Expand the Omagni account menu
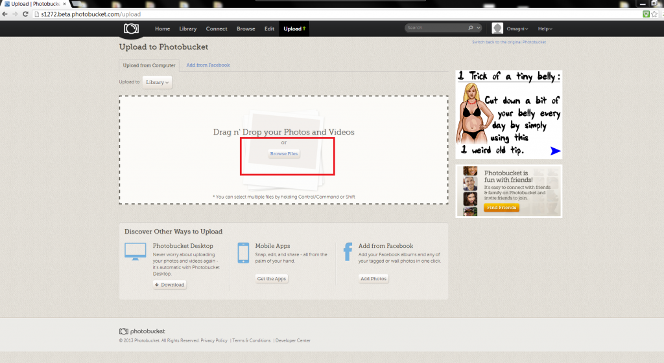The width and height of the screenshot is (664, 363). [517, 28]
